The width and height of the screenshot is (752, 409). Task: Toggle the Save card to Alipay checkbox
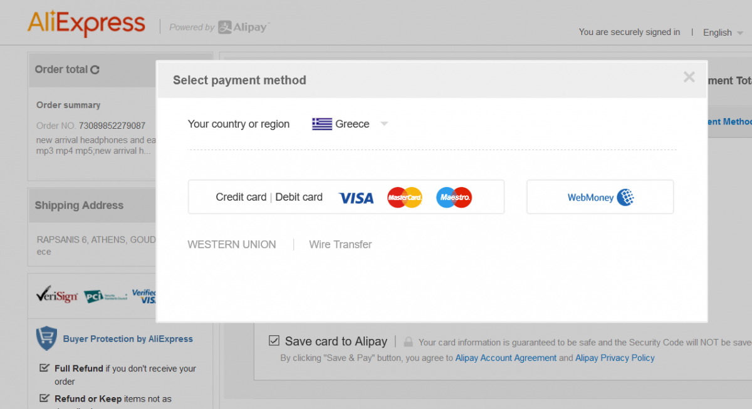tap(274, 341)
